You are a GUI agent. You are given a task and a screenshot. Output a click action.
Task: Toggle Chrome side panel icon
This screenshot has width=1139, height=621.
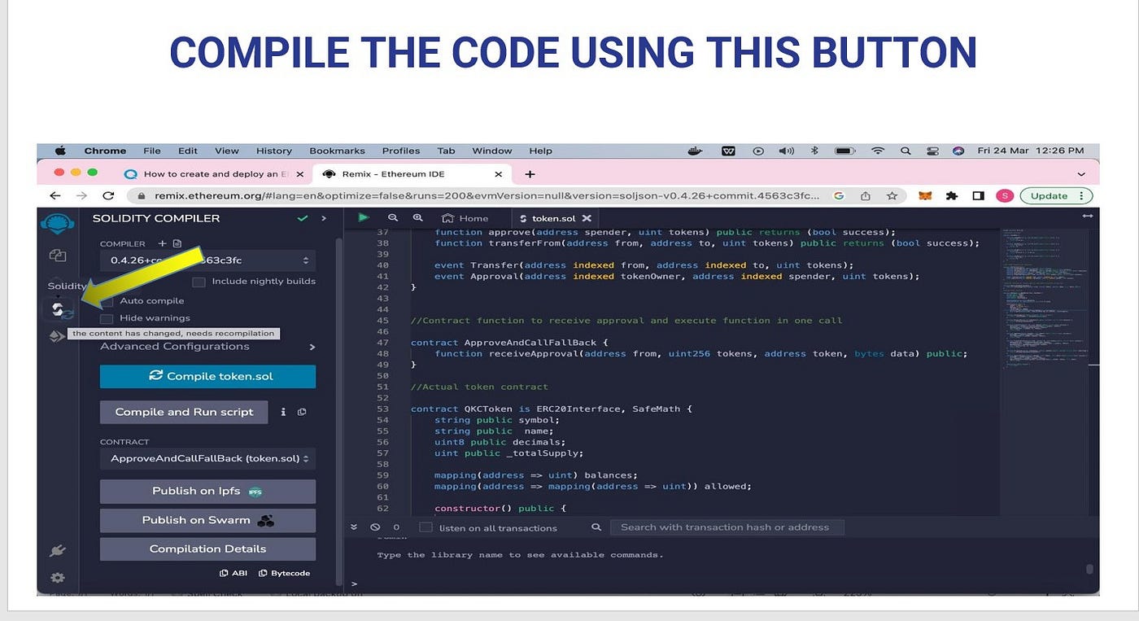pyautogui.click(x=978, y=195)
